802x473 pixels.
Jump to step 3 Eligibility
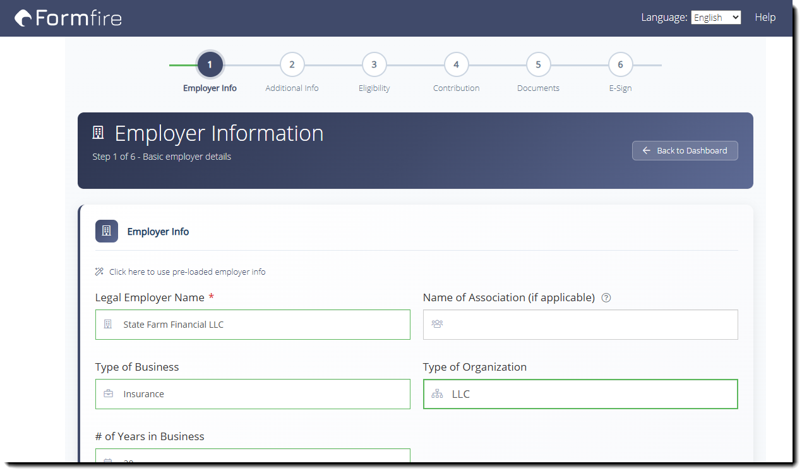374,64
